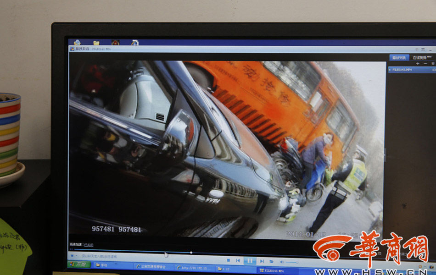
Task: Switch to the 播放列表 playlist tab
Action: 399,57
